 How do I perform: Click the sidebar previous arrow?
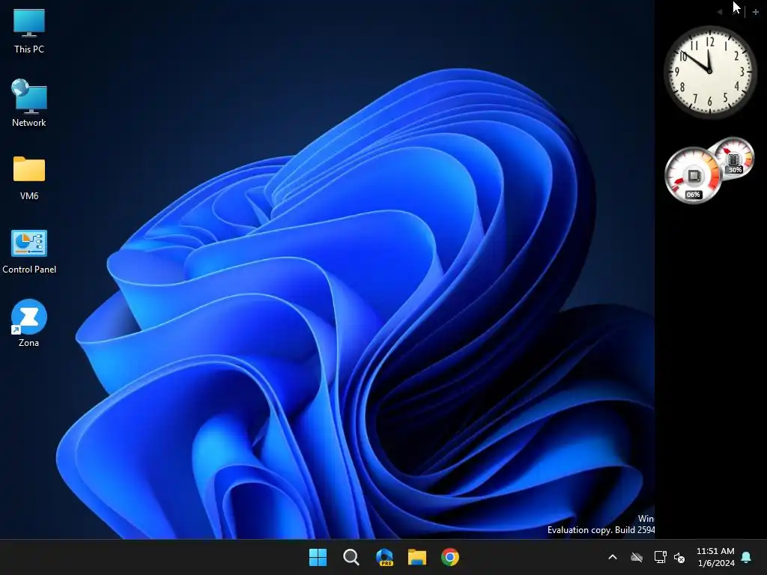pos(720,12)
